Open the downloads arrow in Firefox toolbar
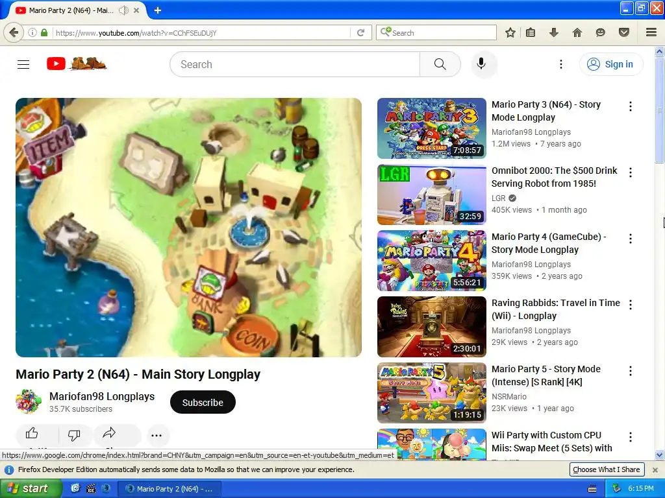Screen dimensions: 665x498 click(x=553, y=32)
